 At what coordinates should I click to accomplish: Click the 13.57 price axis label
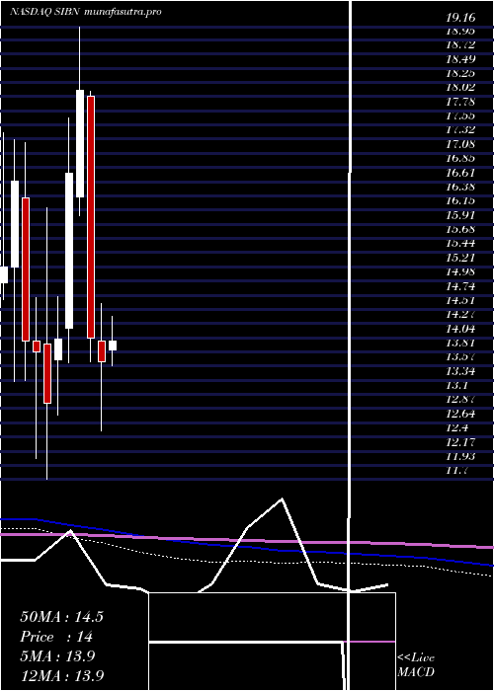(x=460, y=357)
